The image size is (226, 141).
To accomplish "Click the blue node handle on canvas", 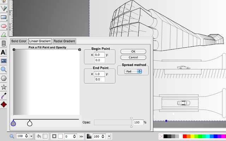I will (166, 121).
